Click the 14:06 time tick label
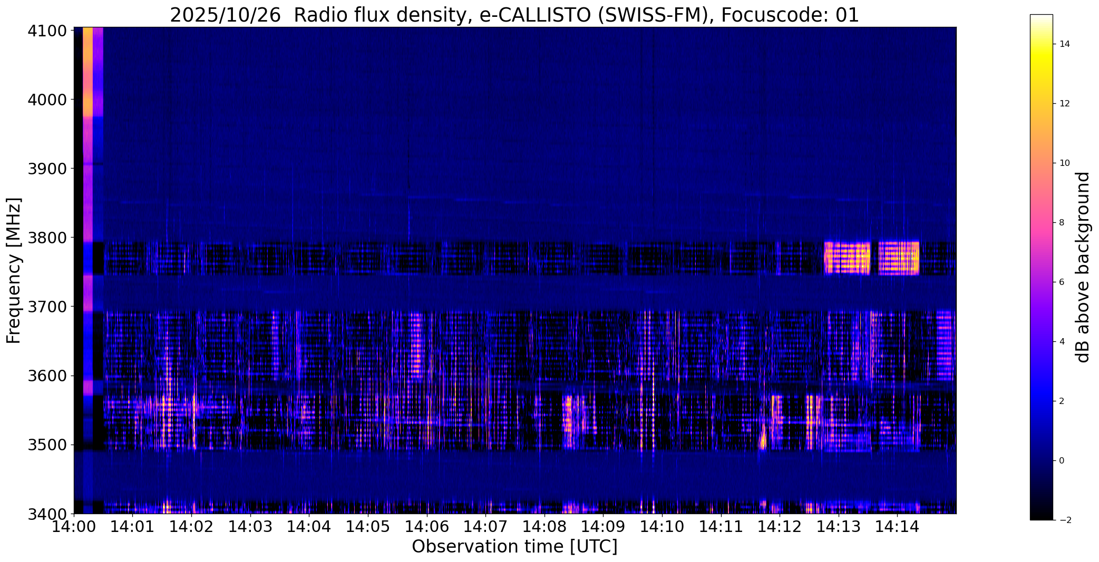Screen dimensions: 1099x562 pyautogui.click(x=427, y=527)
